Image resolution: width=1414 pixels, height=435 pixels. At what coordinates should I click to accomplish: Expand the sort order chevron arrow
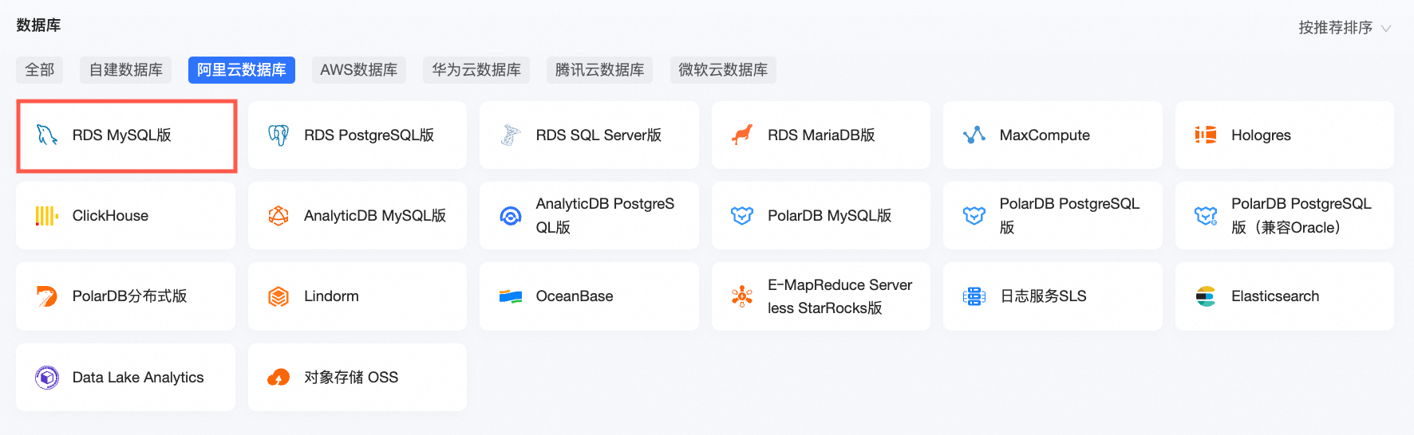click(1386, 29)
